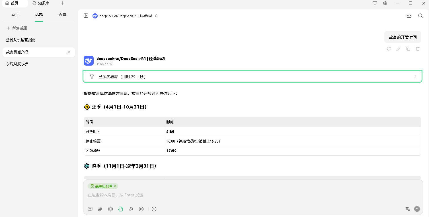The image size is (429, 217).
Task: Click the DeepSeek model logo in header
Action: (x=95, y=16)
